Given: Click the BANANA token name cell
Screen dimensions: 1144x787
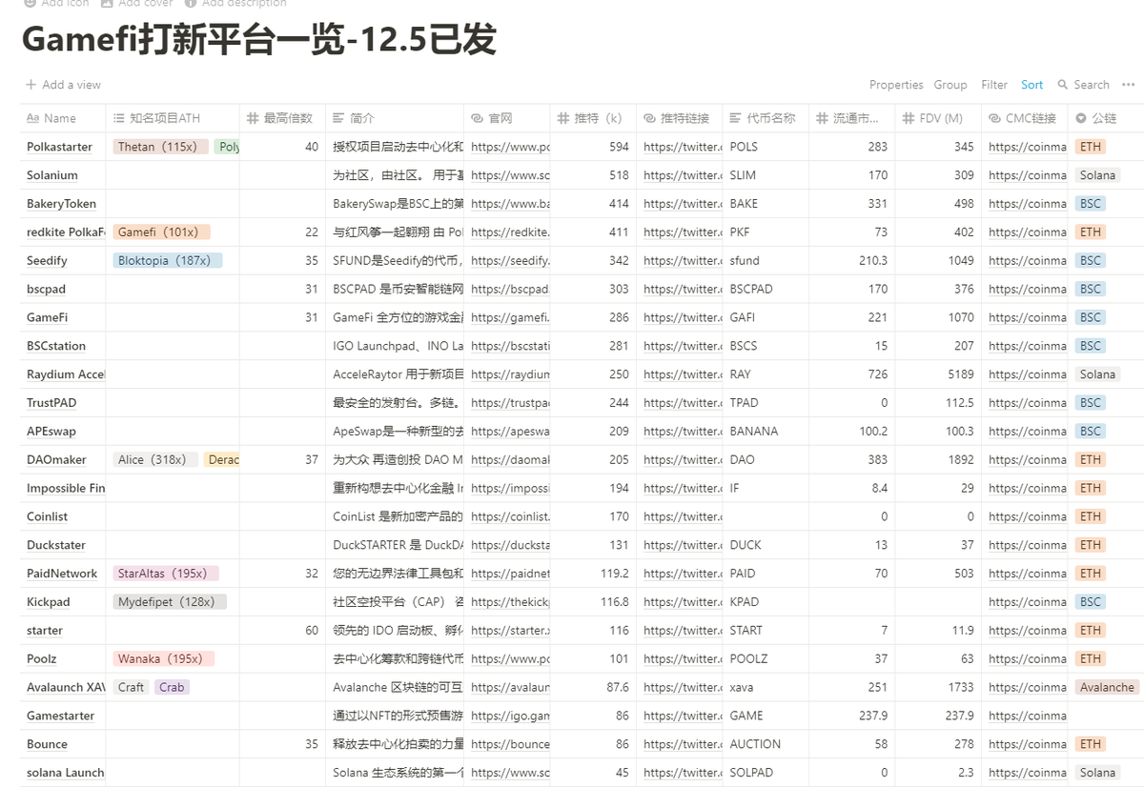Looking at the screenshot, I should coord(766,431).
